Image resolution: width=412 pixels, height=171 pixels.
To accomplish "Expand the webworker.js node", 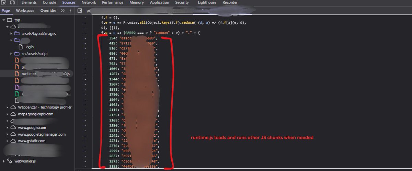I will point(4,161).
